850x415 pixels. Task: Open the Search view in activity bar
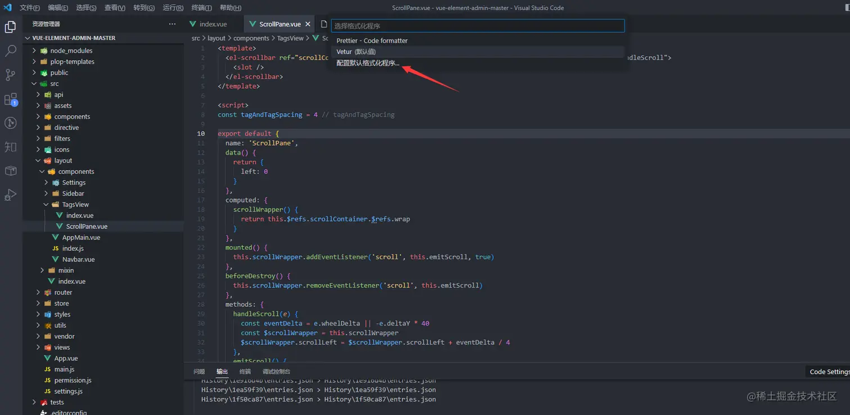pyautogui.click(x=11, y=51)
